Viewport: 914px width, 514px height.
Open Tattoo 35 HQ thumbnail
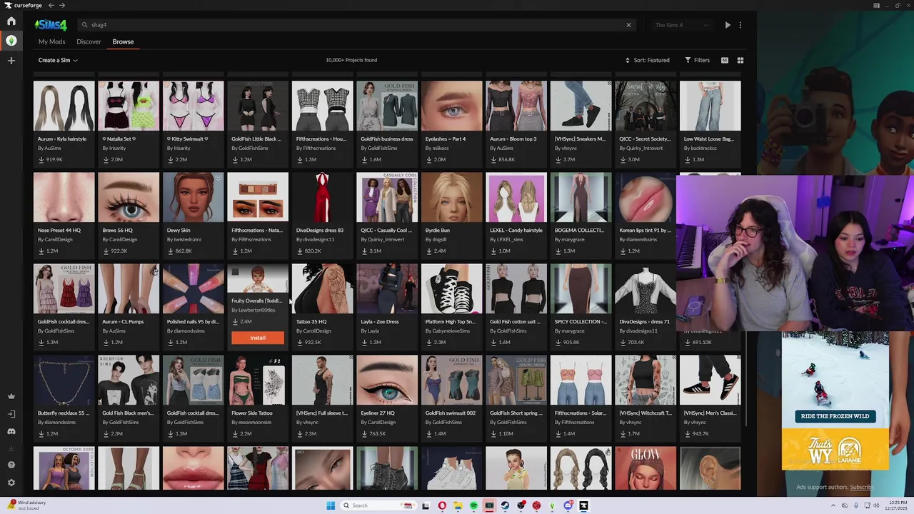click(x=322, y=288)
